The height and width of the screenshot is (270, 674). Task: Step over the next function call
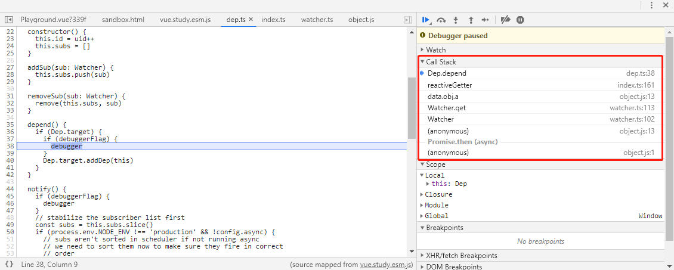coord(441,20)
